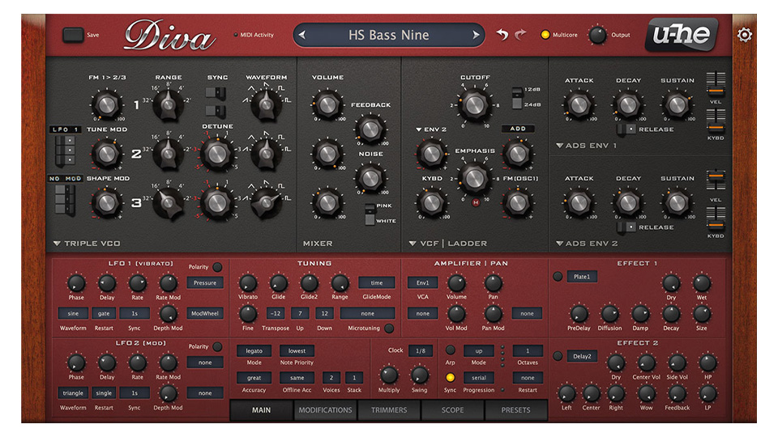Select previous preset with left arrow

[x=302, y=35]
